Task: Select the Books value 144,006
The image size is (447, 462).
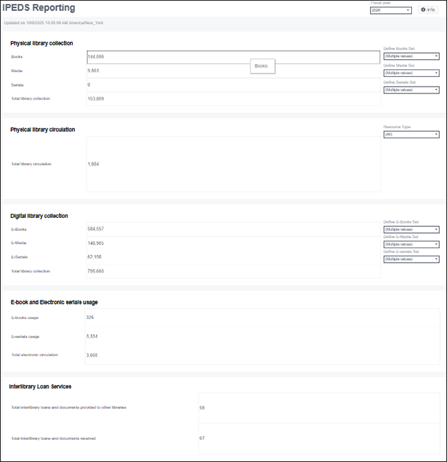Action: pos(96,56)
